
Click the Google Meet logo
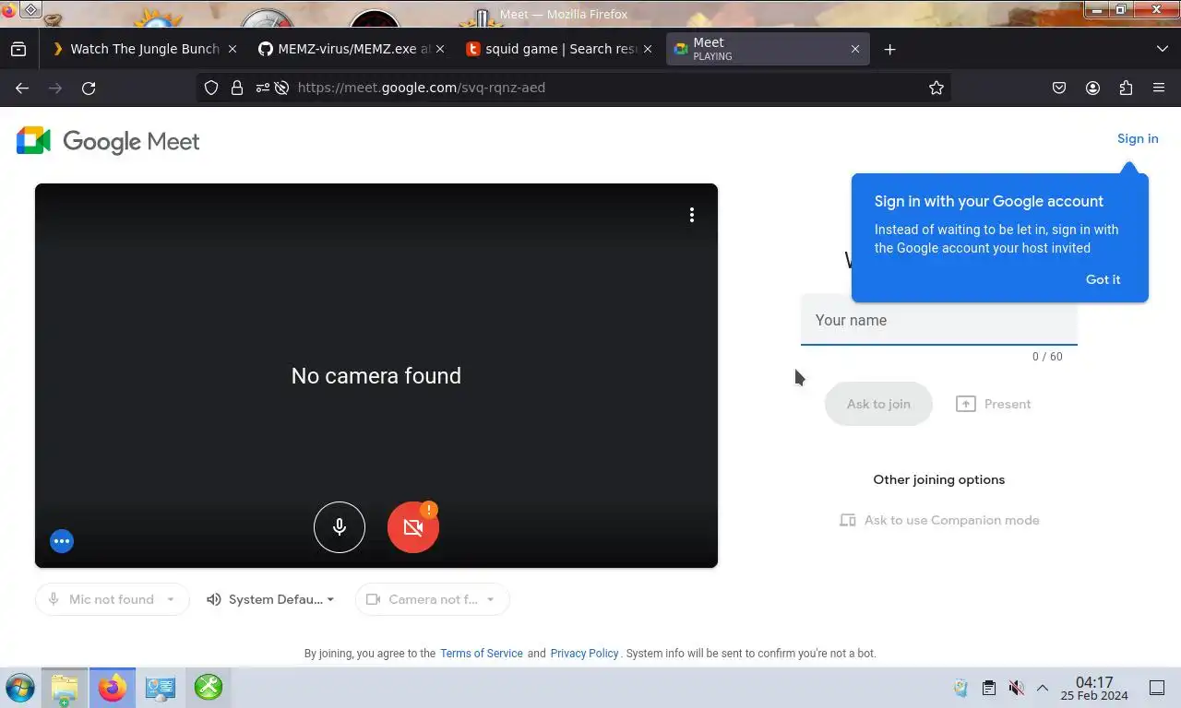click(108, 141)
